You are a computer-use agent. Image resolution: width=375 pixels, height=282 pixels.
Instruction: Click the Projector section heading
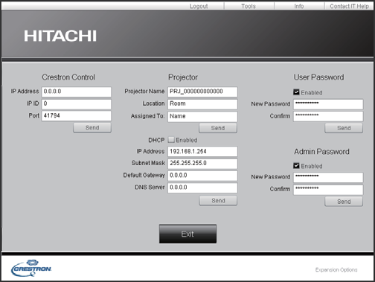click(x=183, y=77)
